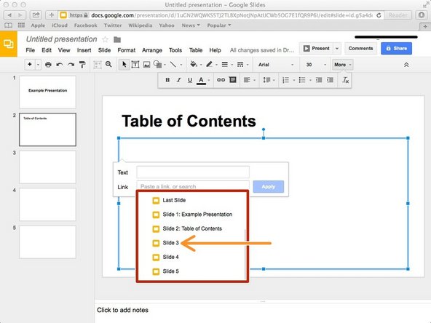
Task: Click the Safari reload page icon
Action: click(379, 15)
